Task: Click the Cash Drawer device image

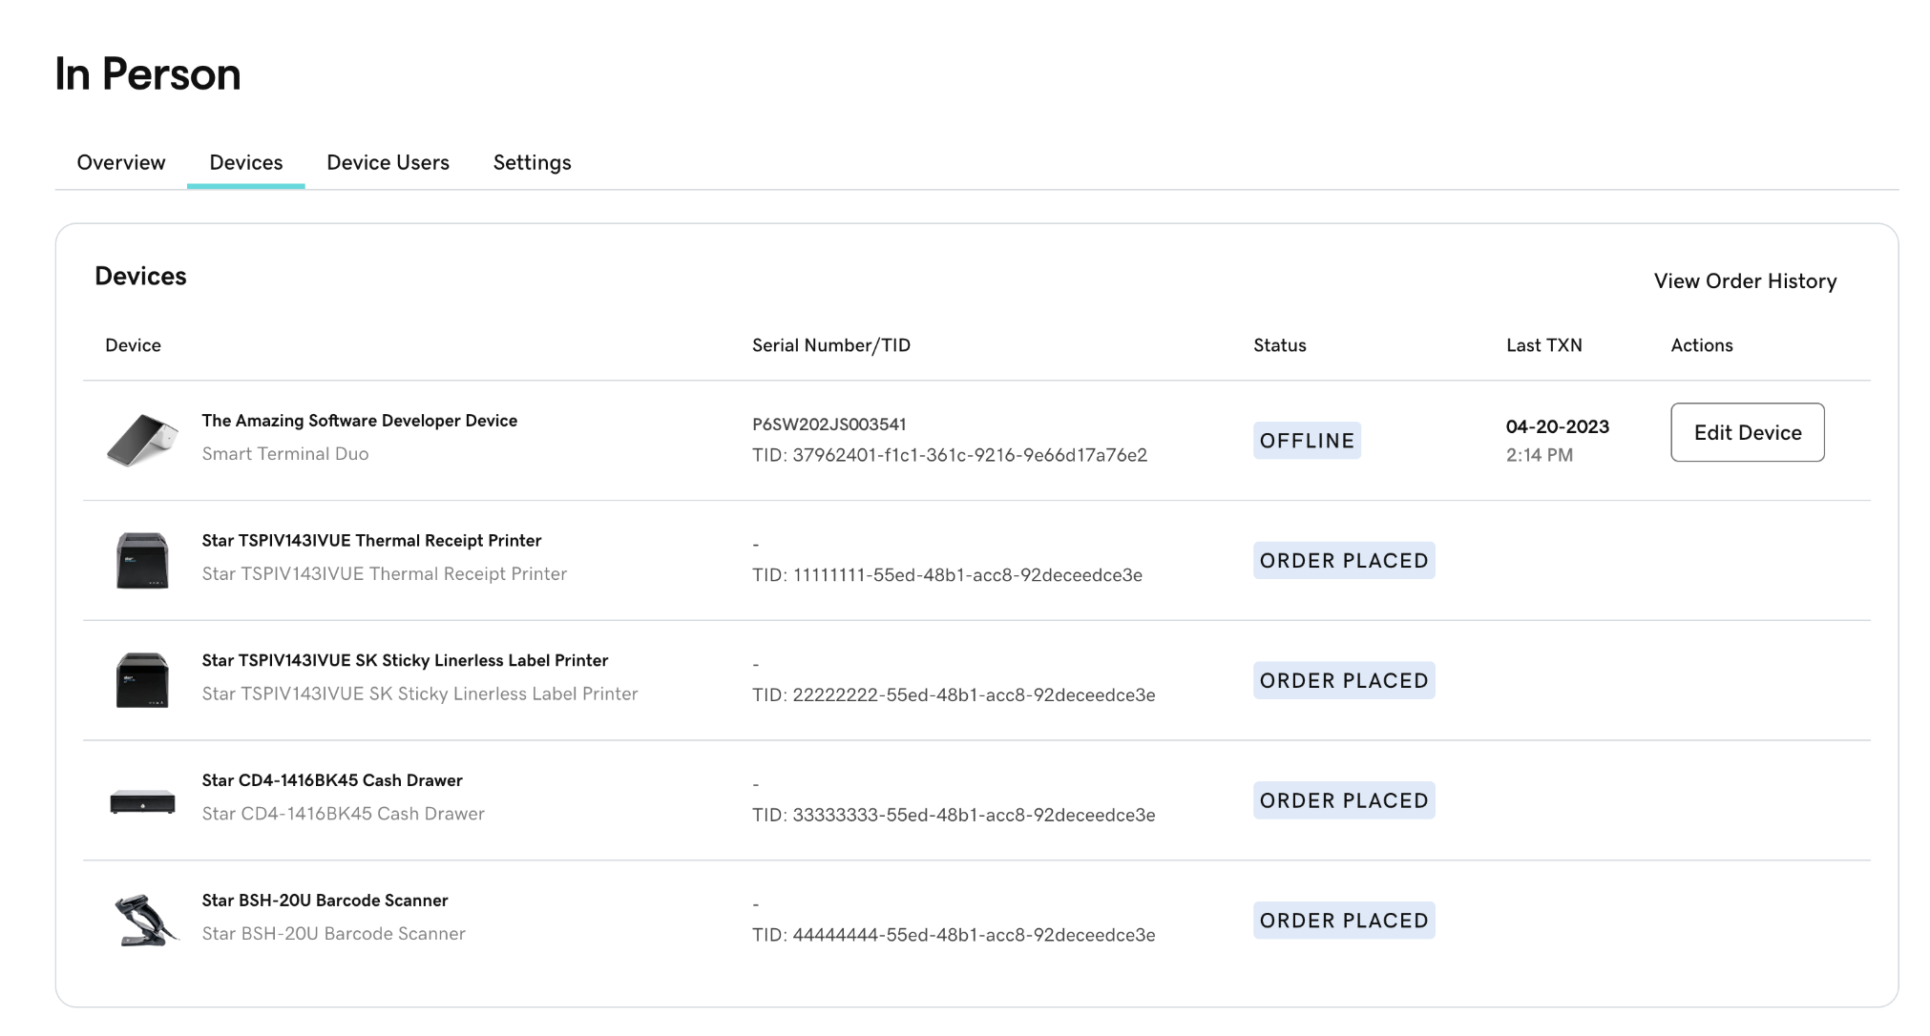Action: tap(142, 801)
